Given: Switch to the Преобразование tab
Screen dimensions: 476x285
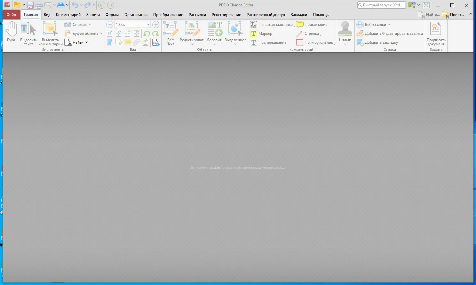Looking at the screenshot, I should (x=168, y=15).
